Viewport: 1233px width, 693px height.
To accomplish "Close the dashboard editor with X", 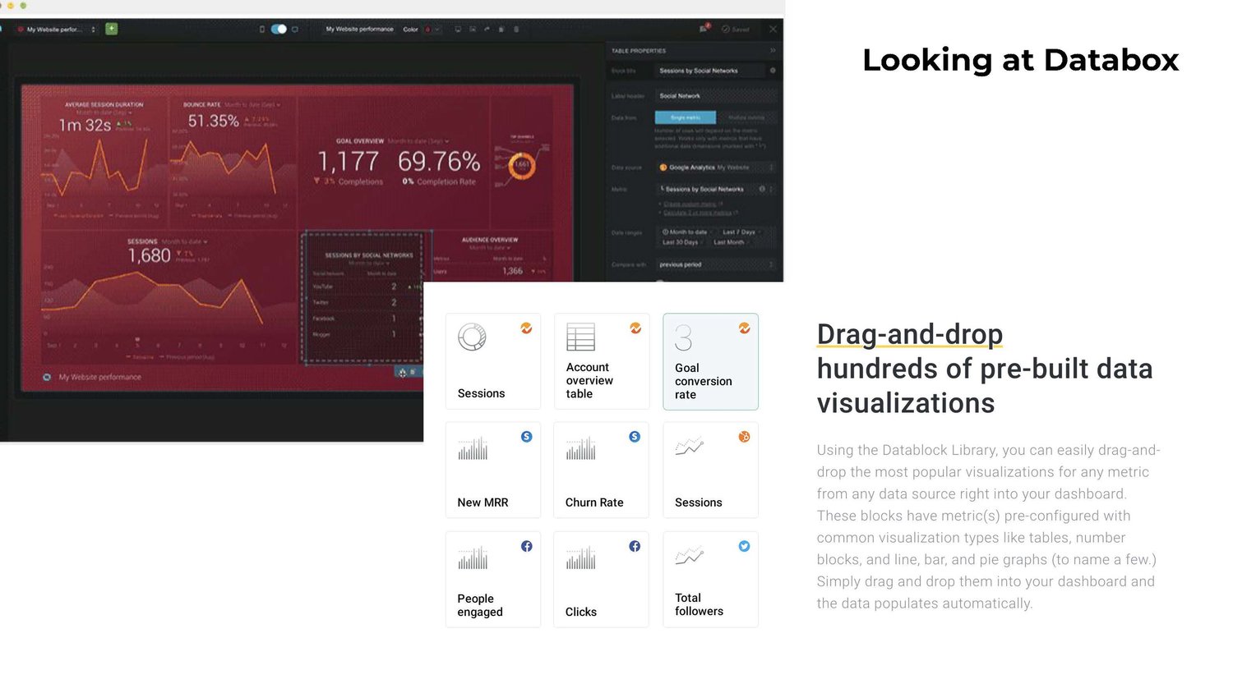I will (773, 29).
